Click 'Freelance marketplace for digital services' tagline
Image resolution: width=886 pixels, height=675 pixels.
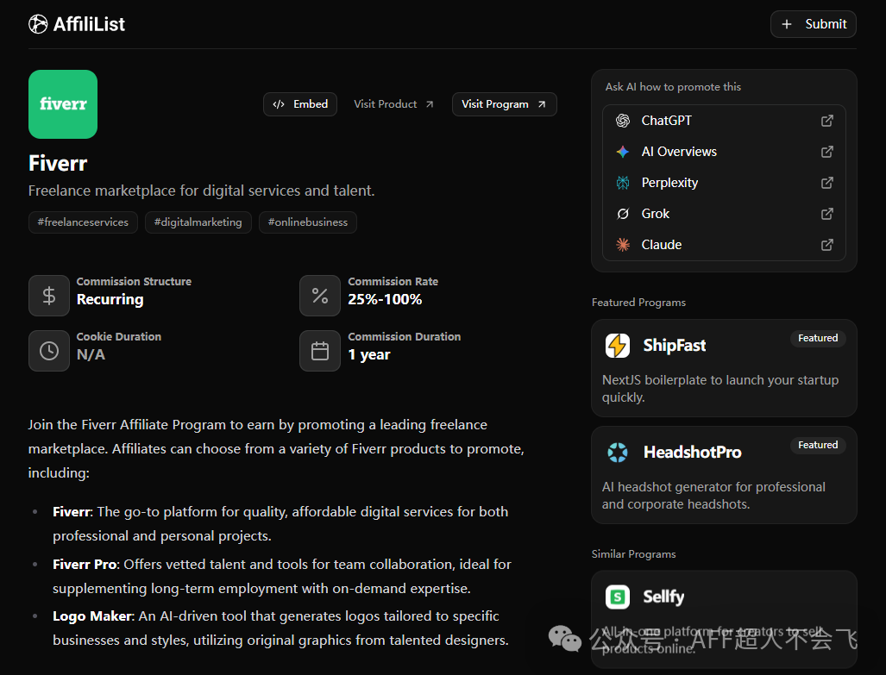(x=201, y=191)
